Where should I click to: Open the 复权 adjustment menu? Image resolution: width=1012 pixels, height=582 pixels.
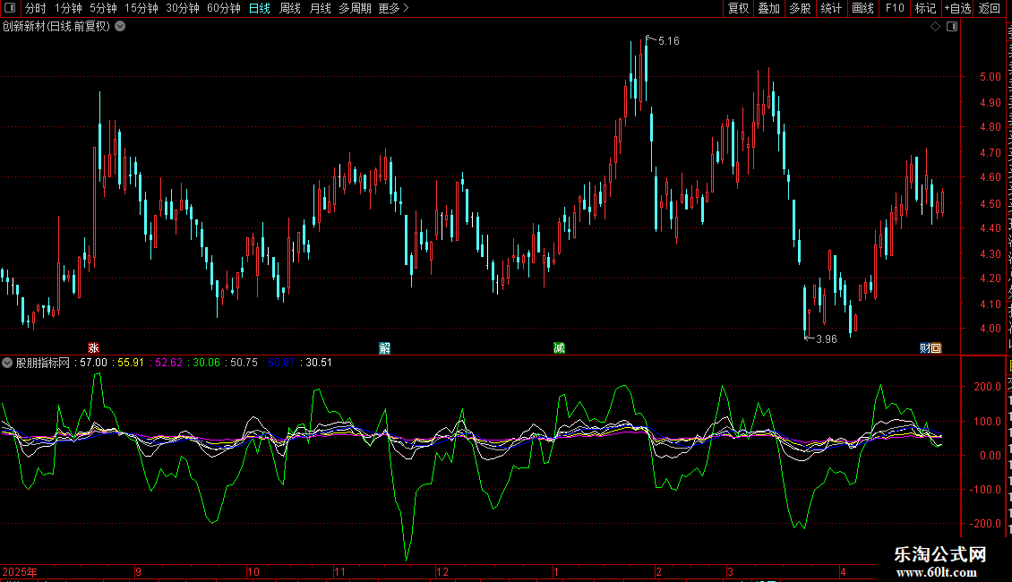point(738,8)
